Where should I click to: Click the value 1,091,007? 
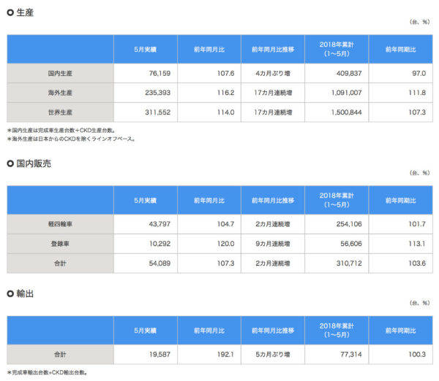tap(346, 93)
